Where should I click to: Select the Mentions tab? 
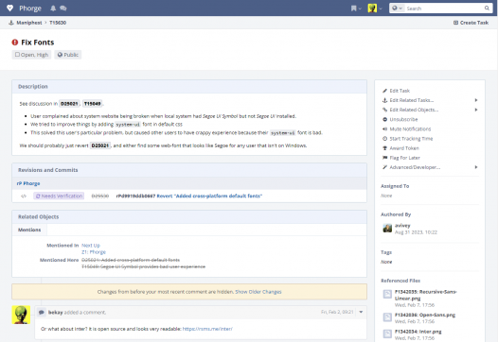[x=29, y=230]
